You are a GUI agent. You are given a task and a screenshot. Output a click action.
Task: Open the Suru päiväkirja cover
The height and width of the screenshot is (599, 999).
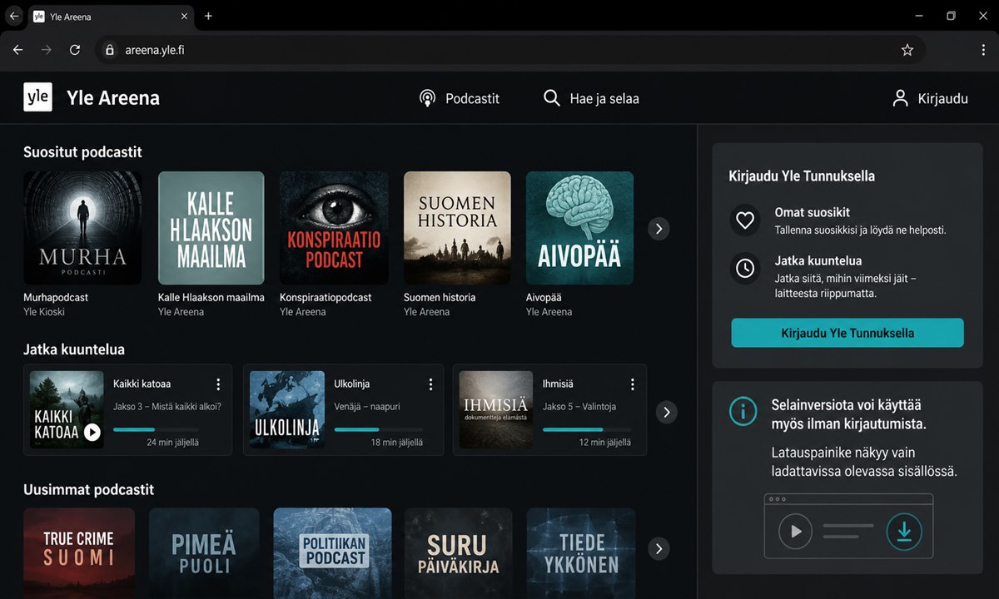tap(457, 553)
